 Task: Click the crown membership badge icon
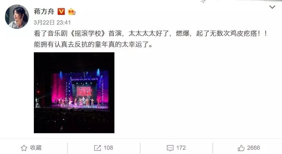pyautogui.click(x=72, y=12)
